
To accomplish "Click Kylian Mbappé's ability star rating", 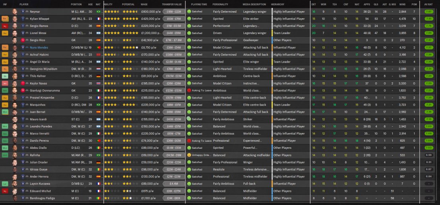I will 112,19.
